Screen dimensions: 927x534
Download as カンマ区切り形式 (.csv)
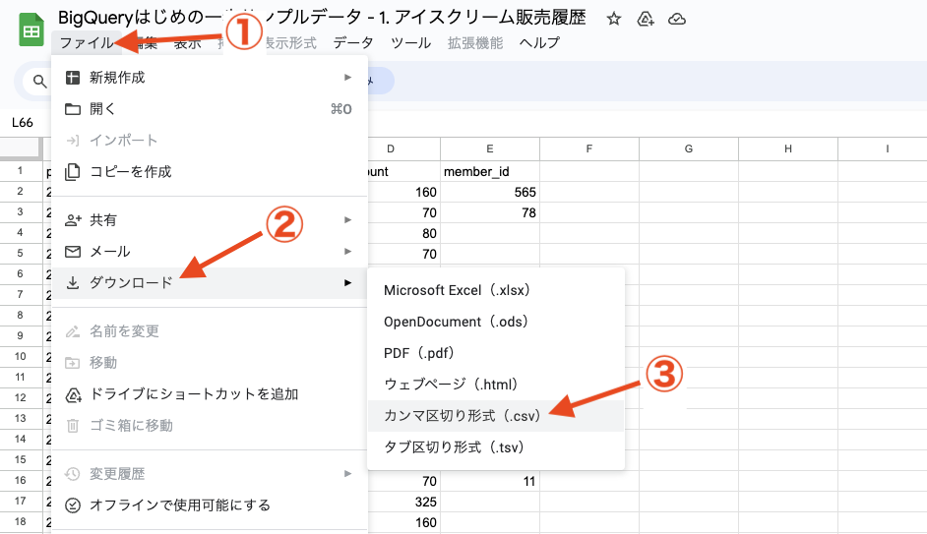pos(495,416)
